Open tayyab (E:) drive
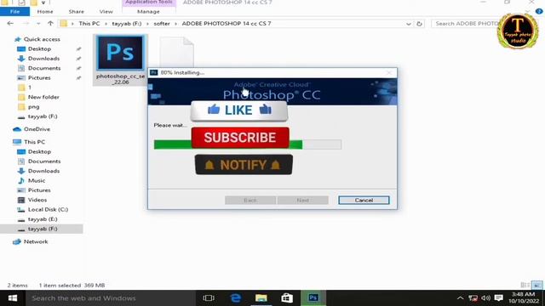The image size is (545, 306). [43, 219]
